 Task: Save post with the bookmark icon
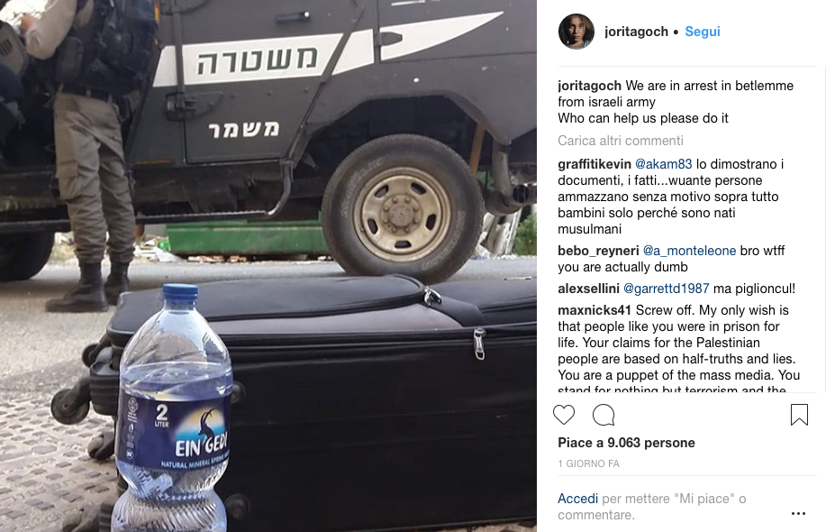pos(799,415)
